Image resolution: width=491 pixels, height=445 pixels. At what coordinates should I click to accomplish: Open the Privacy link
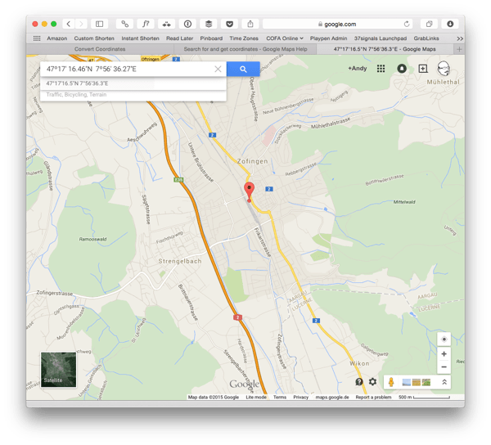click(x=300, y=397)
